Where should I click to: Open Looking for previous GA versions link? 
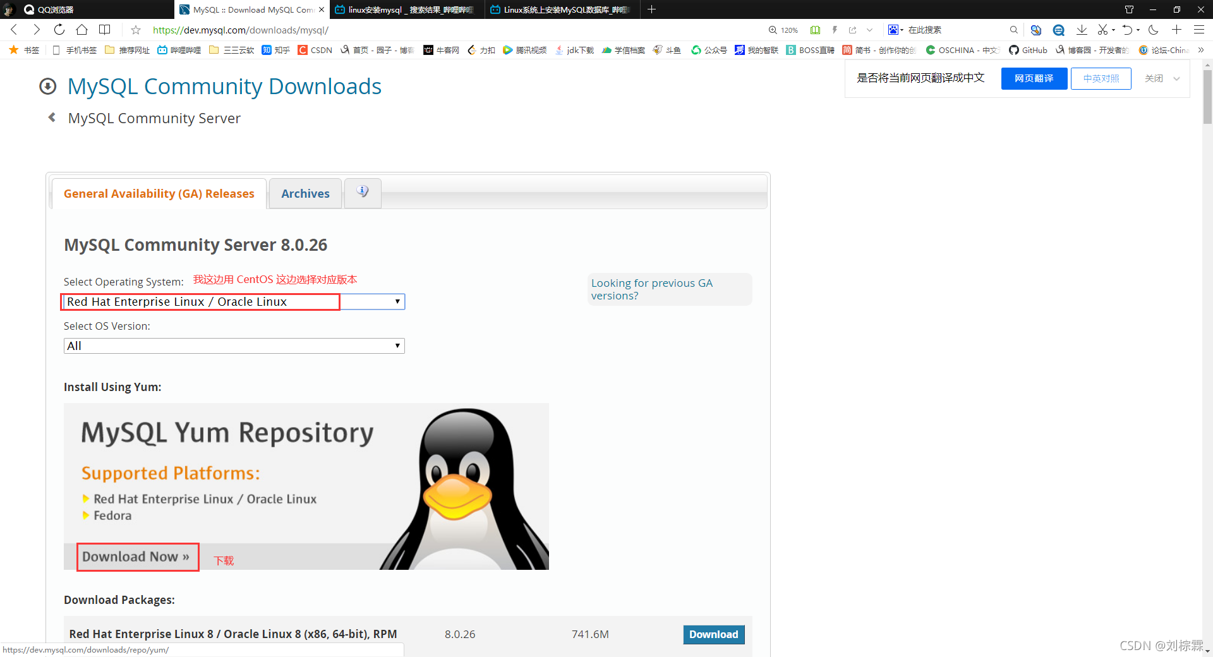pos(651,289)
